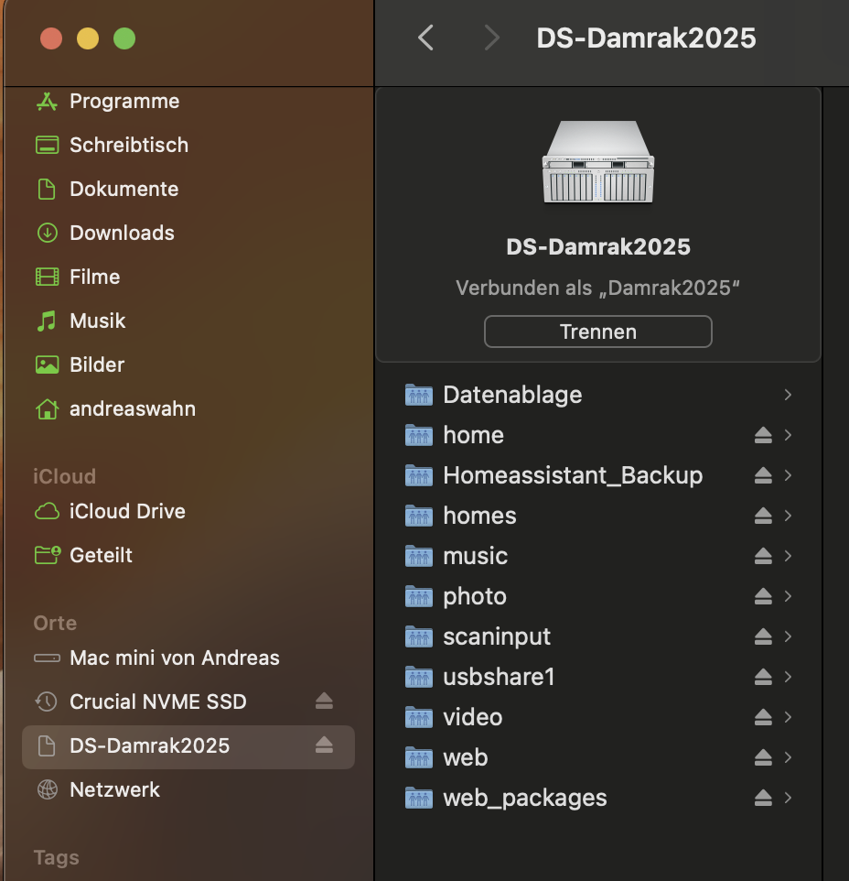Click the forward navigation arrow

pos(491,38)
